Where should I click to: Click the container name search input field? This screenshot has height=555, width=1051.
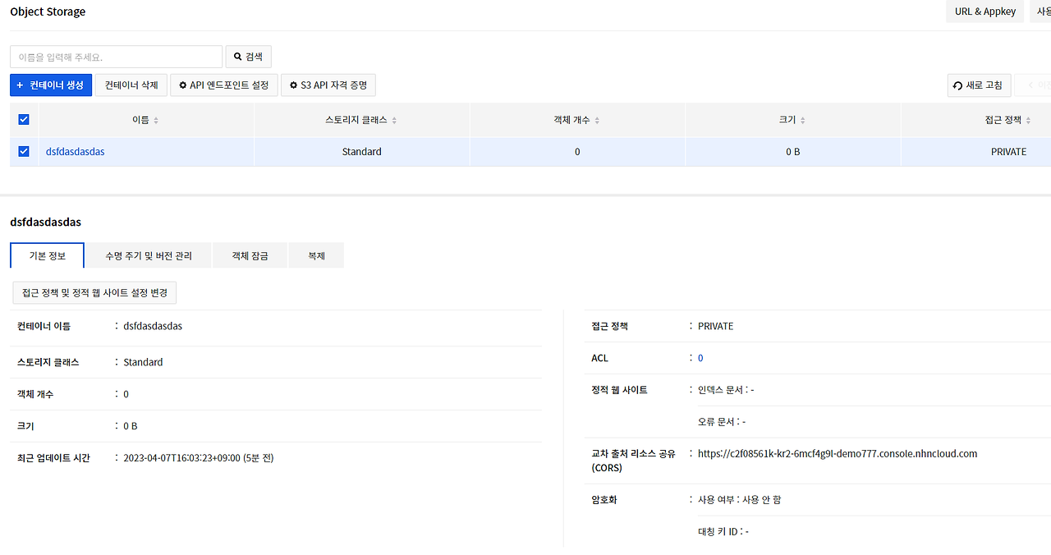click(116, 57)
